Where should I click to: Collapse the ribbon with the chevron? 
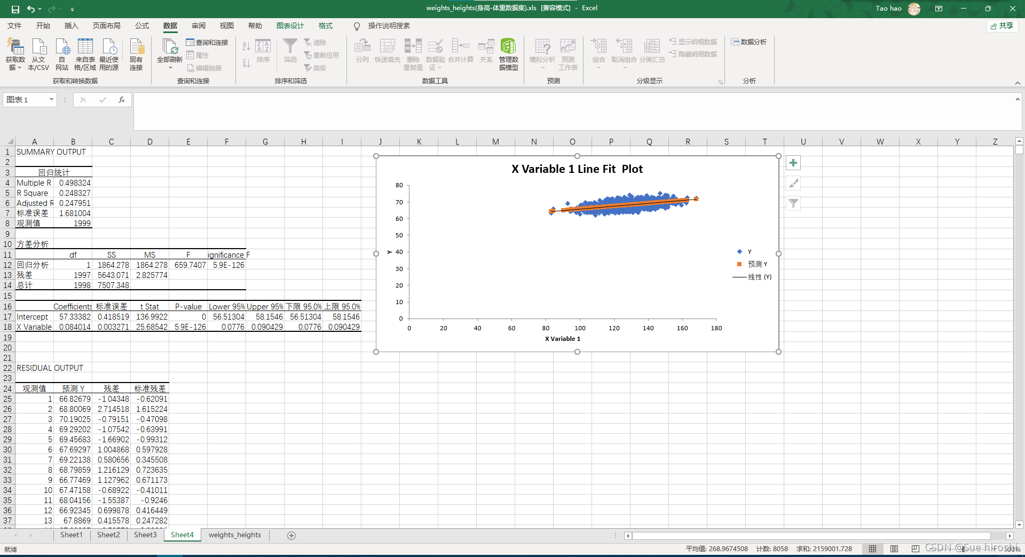coord(1018,83)
